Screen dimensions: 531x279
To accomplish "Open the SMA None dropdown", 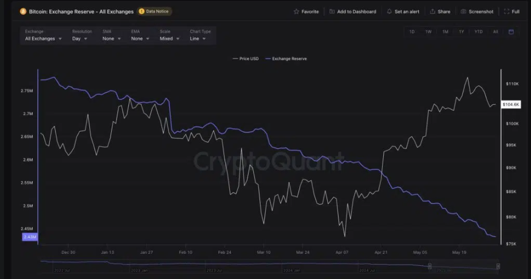I will coord(112,36).
